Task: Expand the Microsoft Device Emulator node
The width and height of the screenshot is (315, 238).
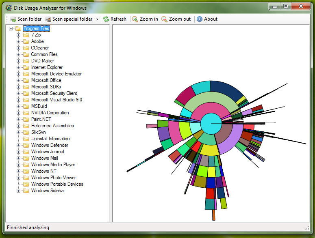Action: [x=18, y=74]
